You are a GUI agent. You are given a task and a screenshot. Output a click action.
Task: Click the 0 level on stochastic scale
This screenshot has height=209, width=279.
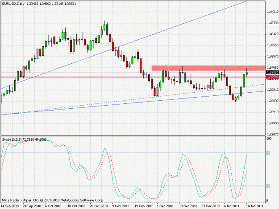click(x=267, y=201)
